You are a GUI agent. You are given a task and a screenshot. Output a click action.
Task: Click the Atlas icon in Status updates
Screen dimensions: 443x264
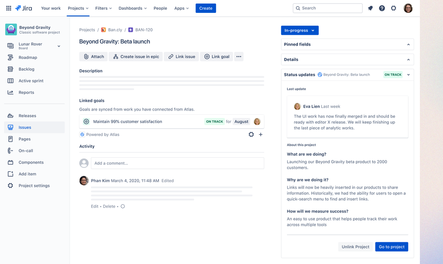320,74
